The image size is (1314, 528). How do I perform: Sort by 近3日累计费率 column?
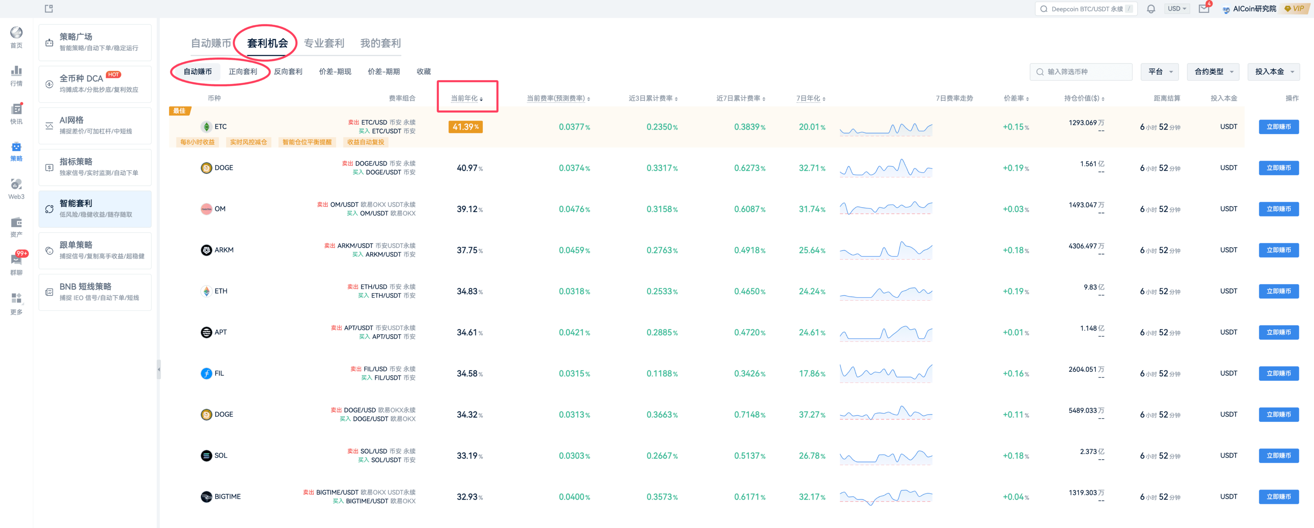[x=653, y=98]
